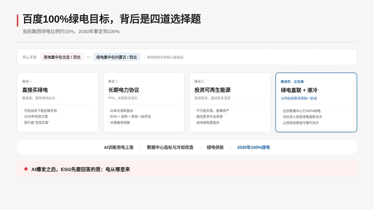374x210 pixels.
Task: Click the red bullet dot beside AI爆发之后
Action: pyautogui.click(x=26, y=169)
